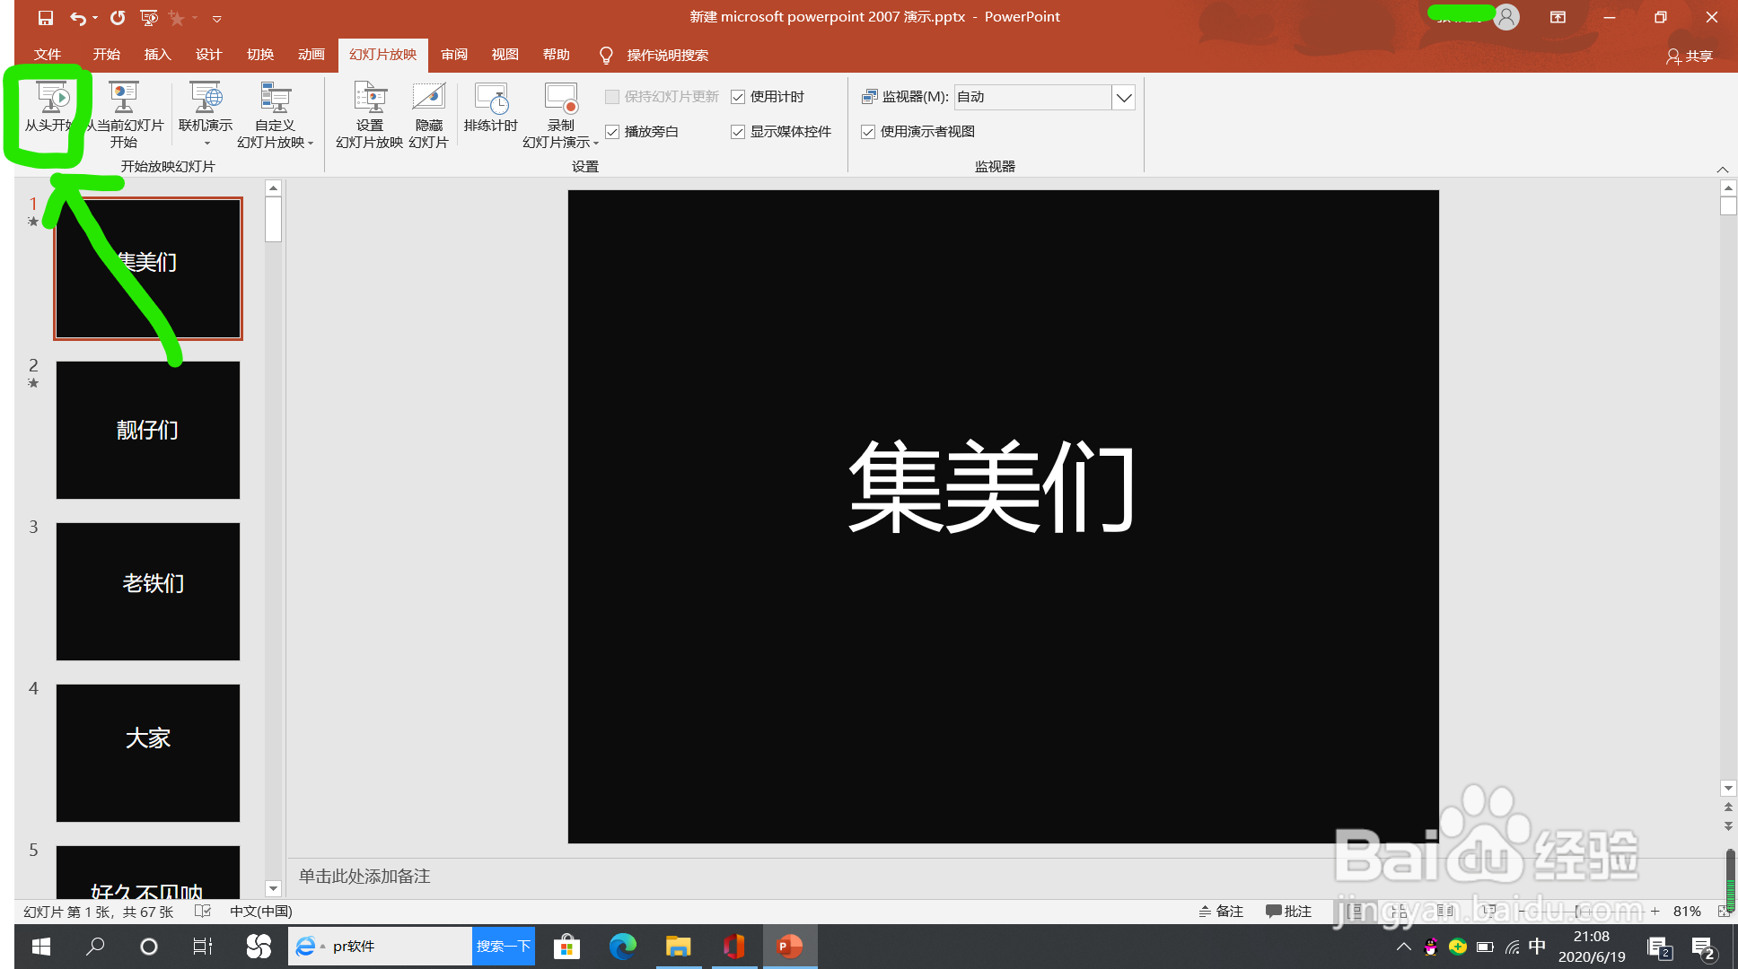This screenshot has height=969, width=1738.
Task: Switch to the Animations tab
Action: click(x=311, y=55)
